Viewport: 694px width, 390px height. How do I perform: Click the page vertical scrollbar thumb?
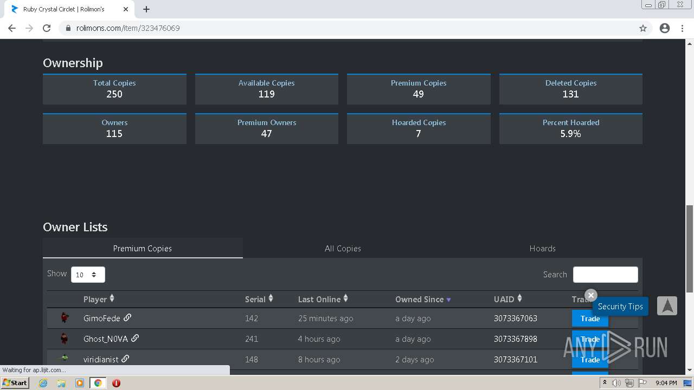690,249
